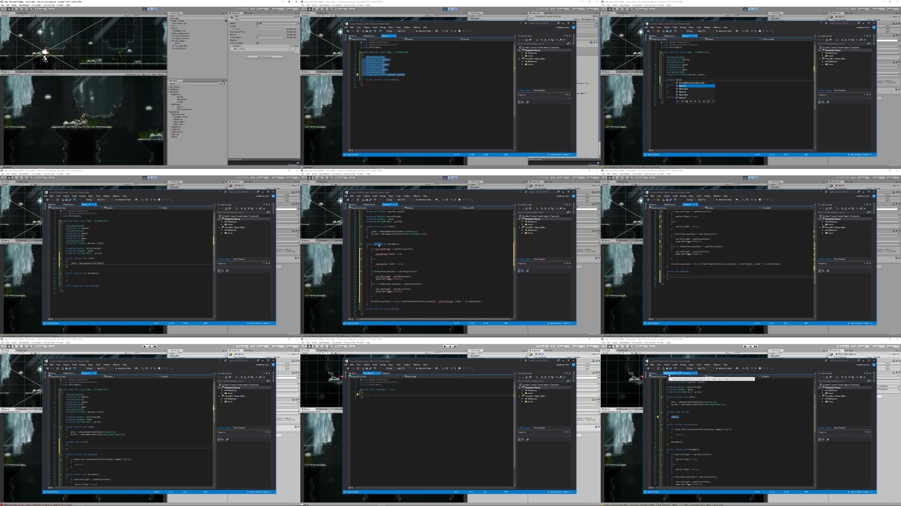The width and height of the screenshot is (901, 506).
Task: Expand the Effects folder in Project tree
Action: tap(171, 127)
